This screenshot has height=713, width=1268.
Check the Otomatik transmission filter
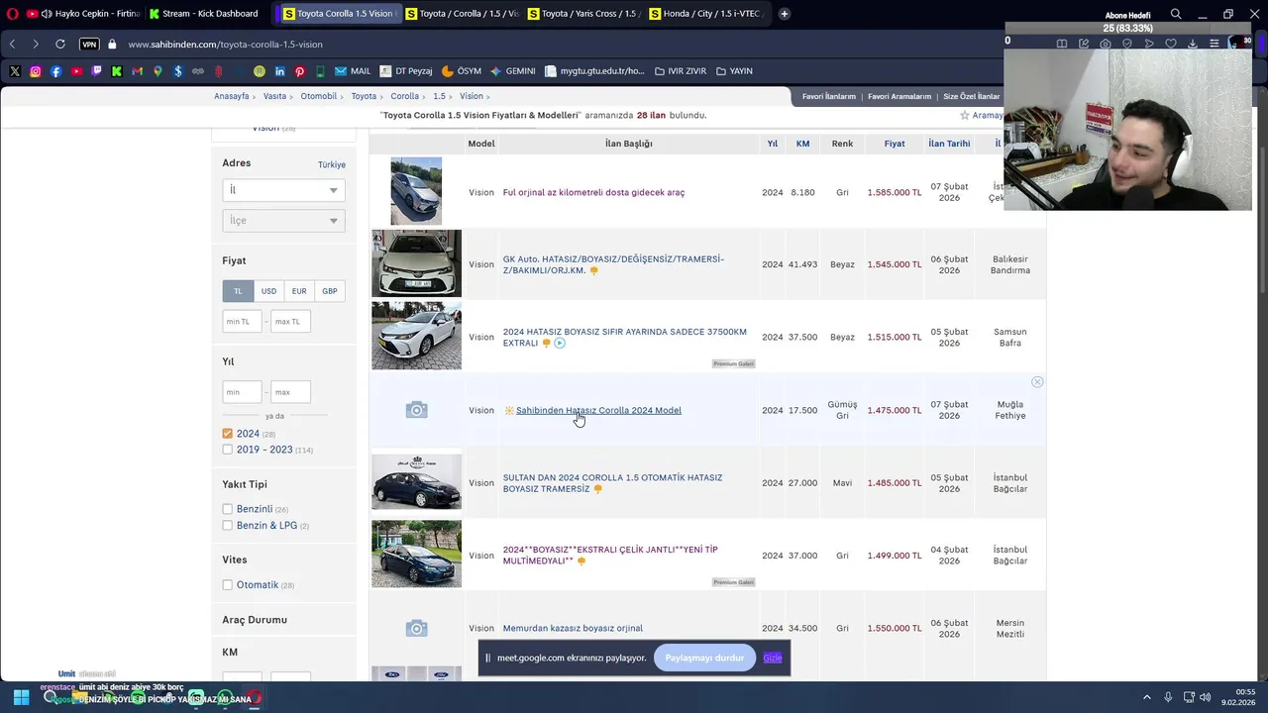tap(227, 585)
